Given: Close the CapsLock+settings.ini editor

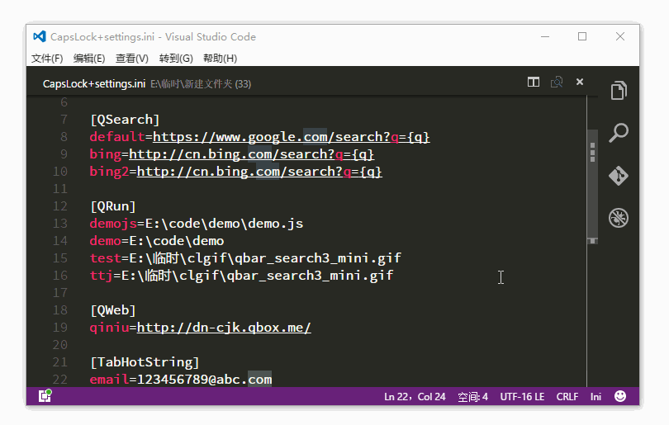Looking at the screenshot, I should click(580, 82).
